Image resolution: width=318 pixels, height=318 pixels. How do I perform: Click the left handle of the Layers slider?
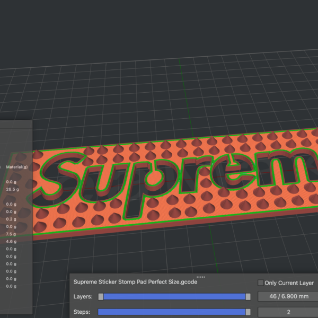[101, 297]
